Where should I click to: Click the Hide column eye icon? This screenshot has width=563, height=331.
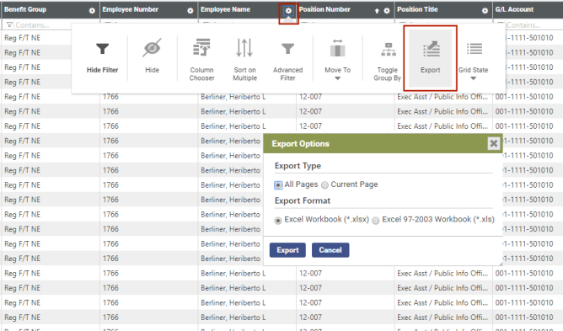click(152, 48)
